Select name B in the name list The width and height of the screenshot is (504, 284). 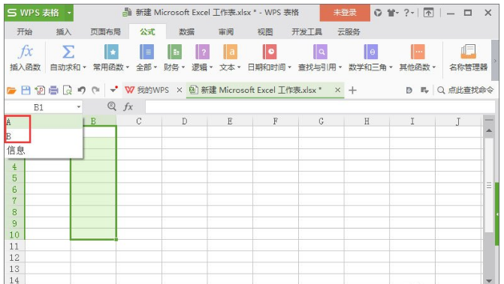(44, 136)
